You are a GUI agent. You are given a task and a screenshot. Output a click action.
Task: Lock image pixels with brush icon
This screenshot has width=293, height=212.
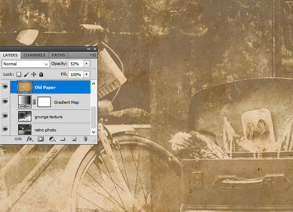26,74
